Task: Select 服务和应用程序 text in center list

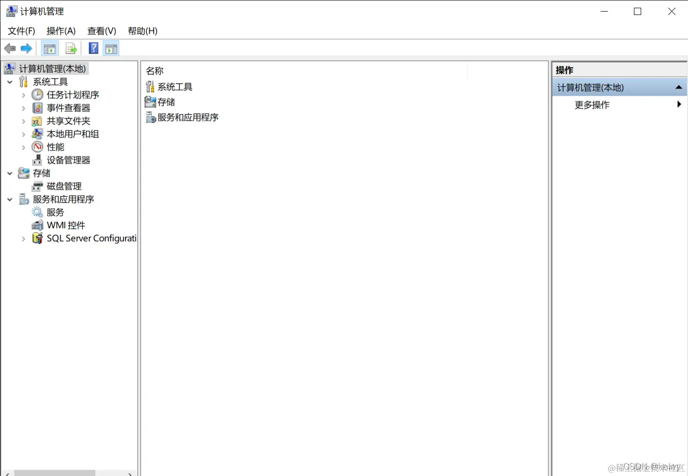Action: pyautogui.click(x=188, y=117)
